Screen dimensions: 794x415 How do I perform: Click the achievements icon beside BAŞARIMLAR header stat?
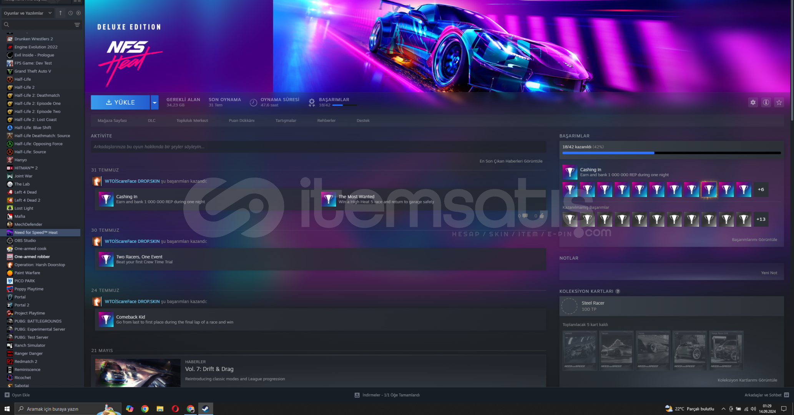pos(312,102)
